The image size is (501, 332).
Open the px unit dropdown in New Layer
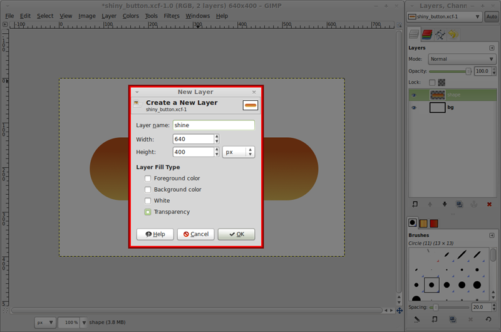[x=239, y=152]
